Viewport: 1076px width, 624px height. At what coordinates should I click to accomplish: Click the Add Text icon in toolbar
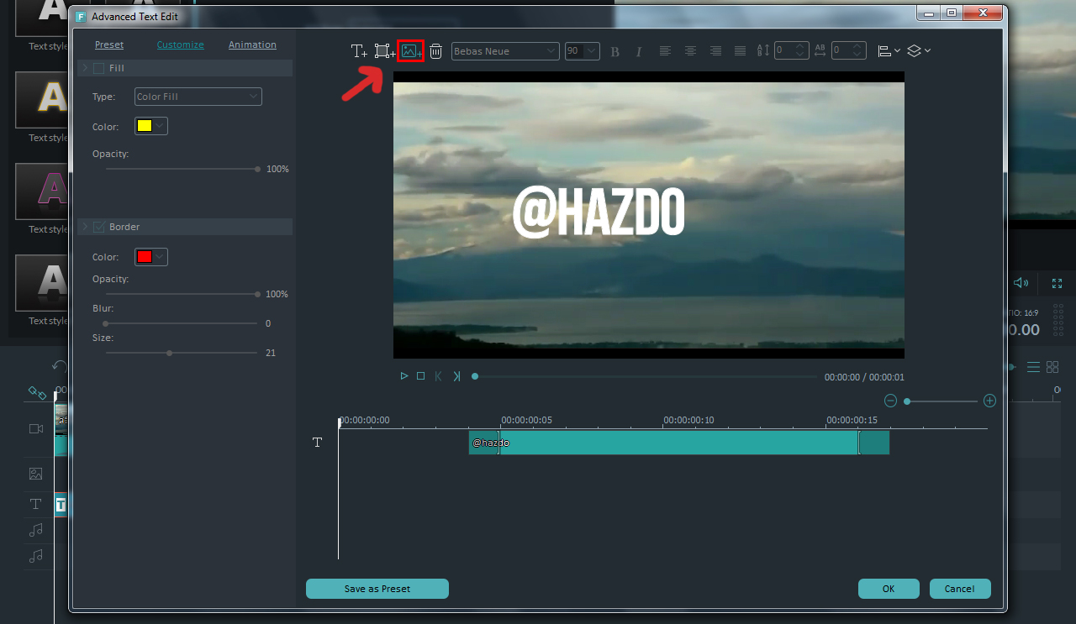[359, 51]
